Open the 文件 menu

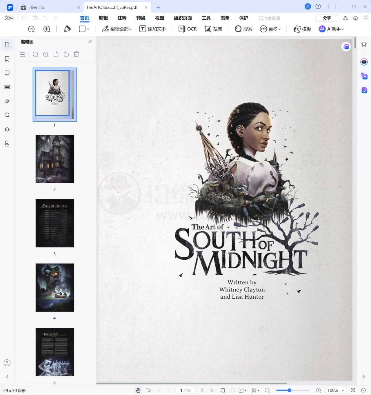(9, 18)
